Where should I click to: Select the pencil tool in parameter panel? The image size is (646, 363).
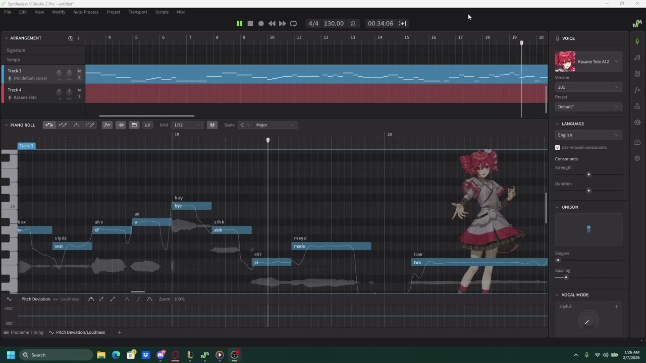click(x=101, y=299)
